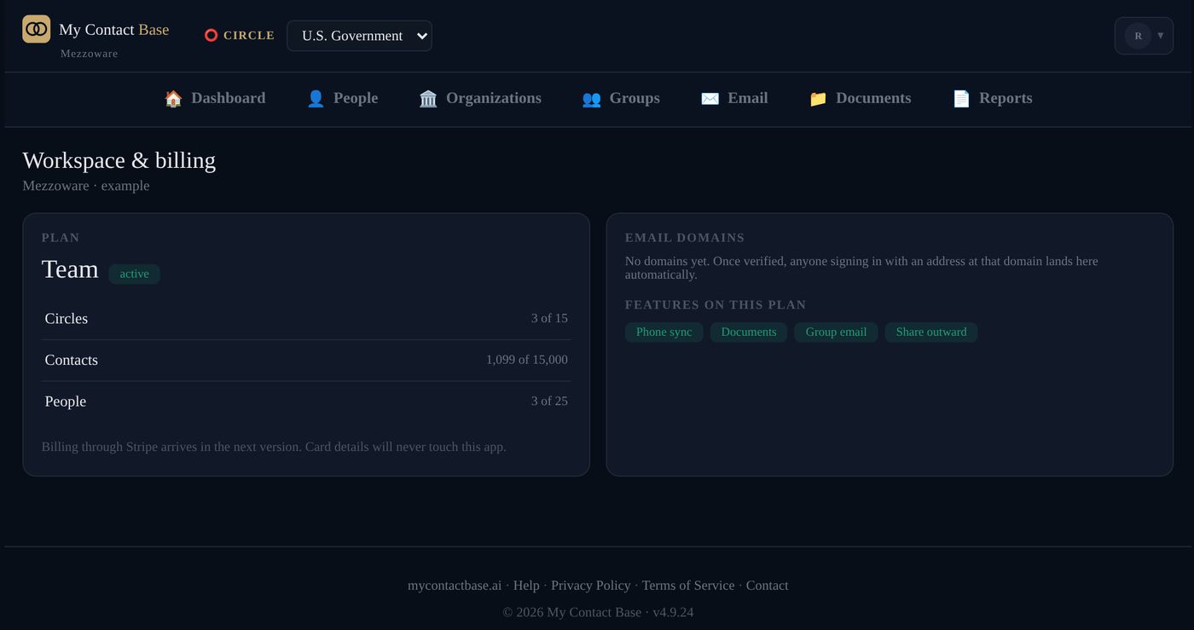Open the Groups page

(621, 98)
